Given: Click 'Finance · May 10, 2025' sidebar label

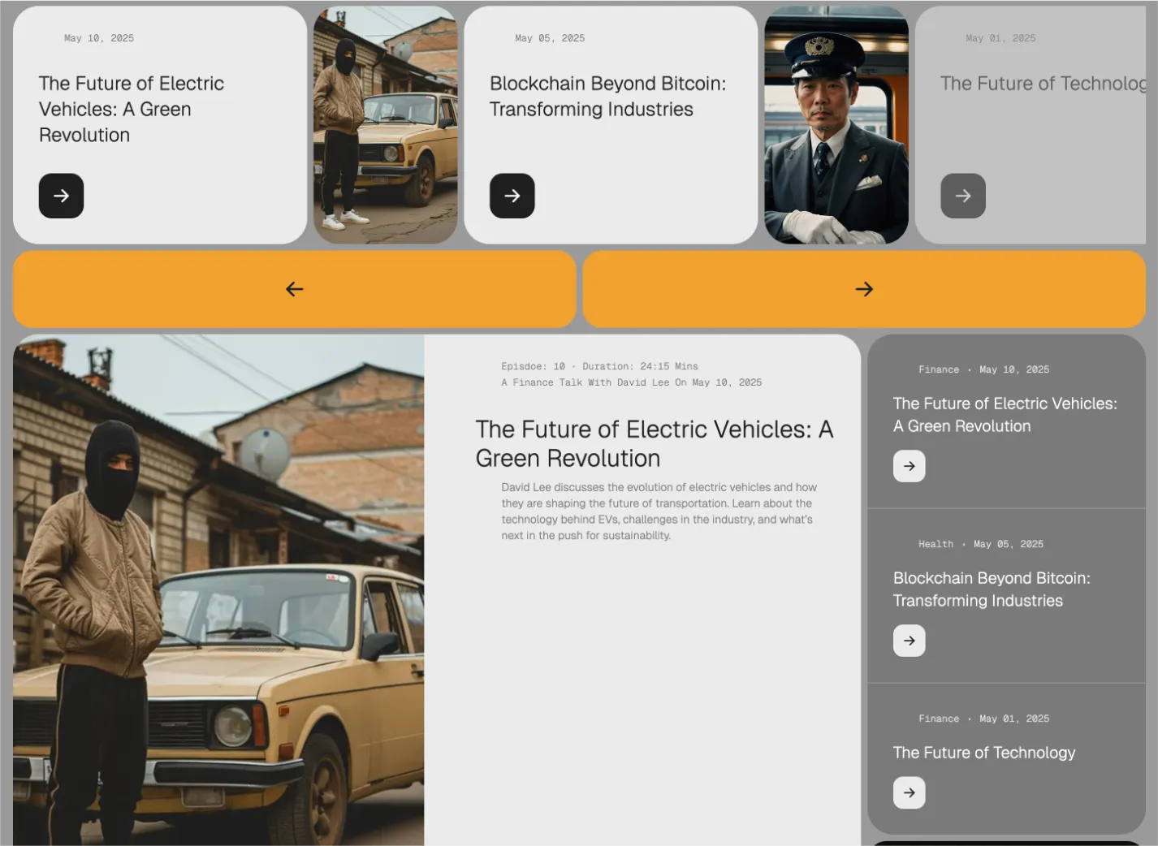Looking at the screenshot, I should coord(983,369).
